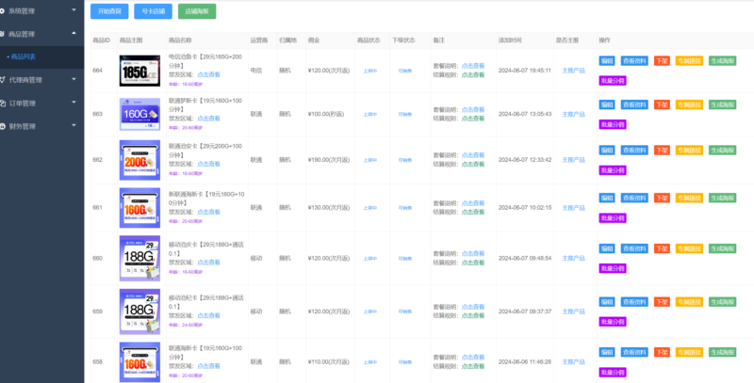754x383 pixels.
Task: Click 可销售 status for product 661
Action: tap(405, 208)
